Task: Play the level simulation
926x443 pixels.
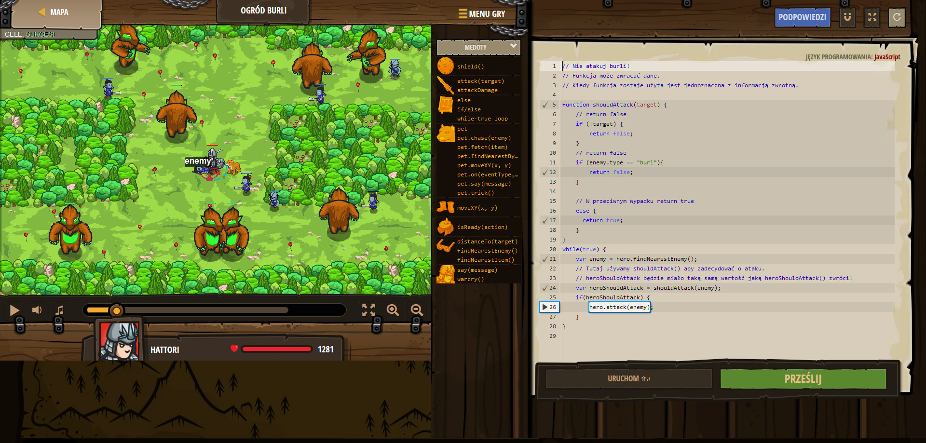Action: tap(14, 310)
